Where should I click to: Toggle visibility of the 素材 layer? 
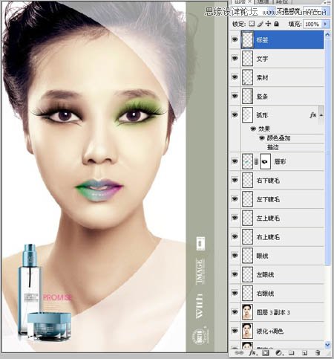click(x=235, y=77)
